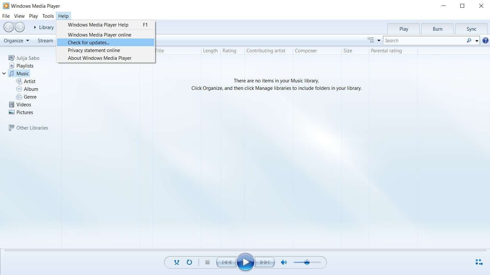Viewport: 490px width, 275px height.
Task: Click the Videos icon
Action: tap(12, 104)
